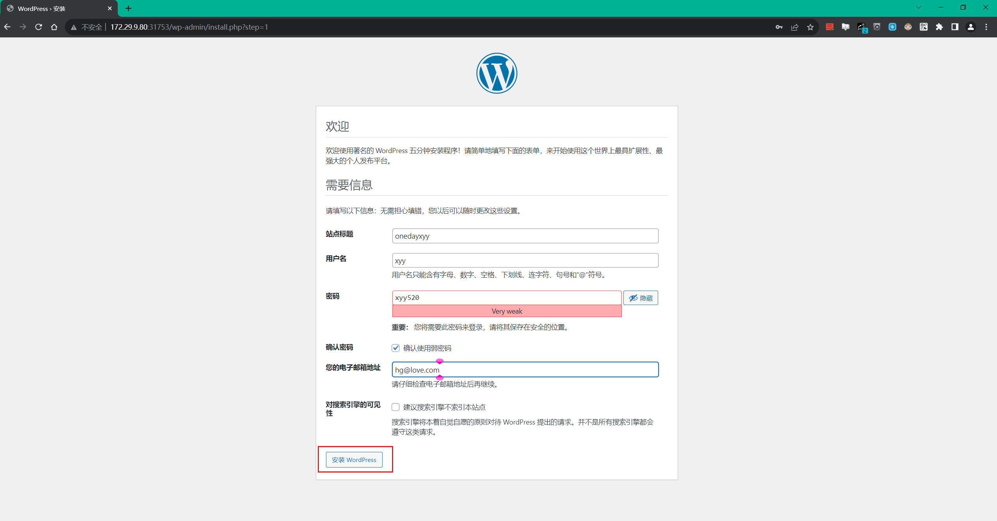Click the 密码 field
This screenshot has width=997, height=521.
(507, 298)
